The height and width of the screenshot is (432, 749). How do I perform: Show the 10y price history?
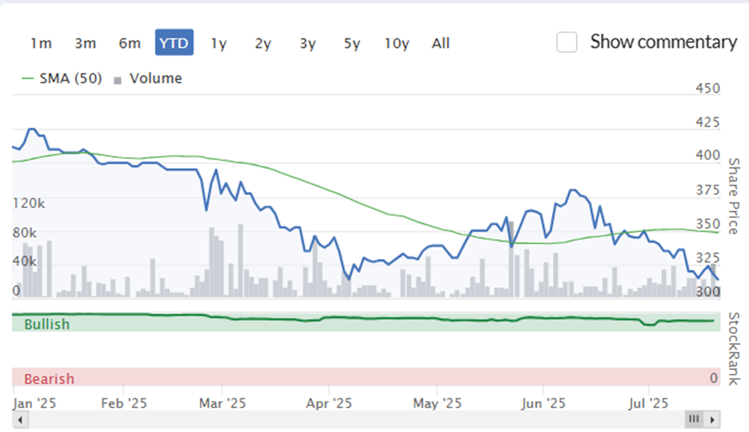(x=397, y=43)
